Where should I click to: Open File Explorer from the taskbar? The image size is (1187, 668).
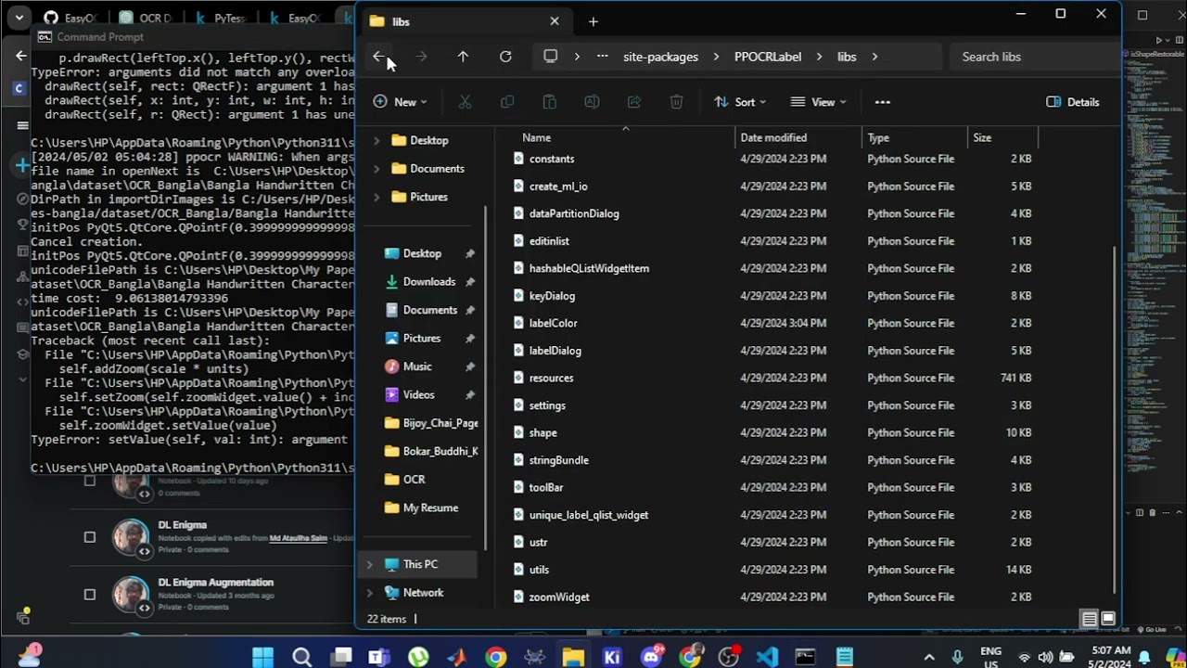pos(573,658)
